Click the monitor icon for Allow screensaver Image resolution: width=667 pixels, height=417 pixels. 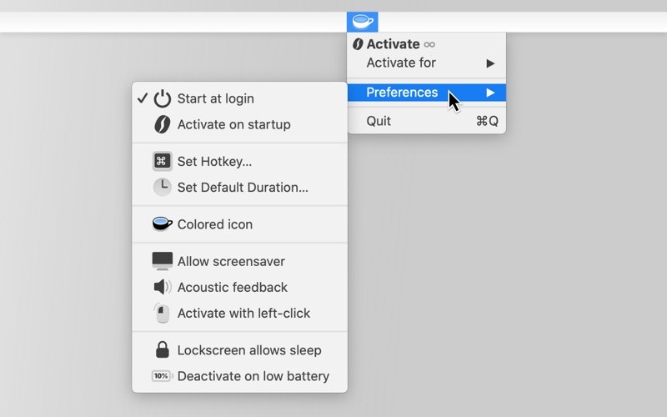[x=163, y=261]
